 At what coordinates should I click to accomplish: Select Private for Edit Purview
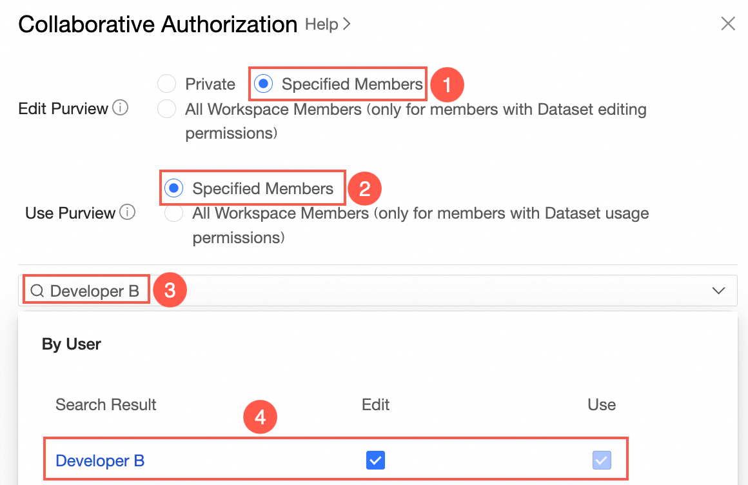tap(167, 84)
